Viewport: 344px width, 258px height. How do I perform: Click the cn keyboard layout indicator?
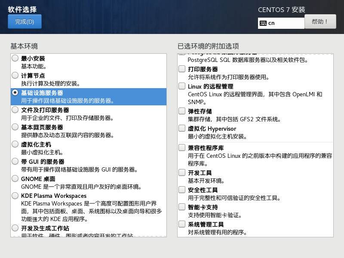coord(281,23)
